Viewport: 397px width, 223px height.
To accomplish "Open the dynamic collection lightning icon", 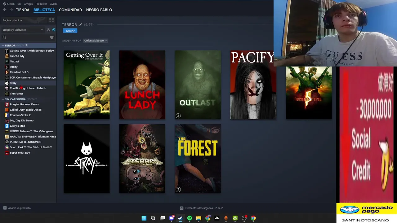I will (x=26, y=45).
